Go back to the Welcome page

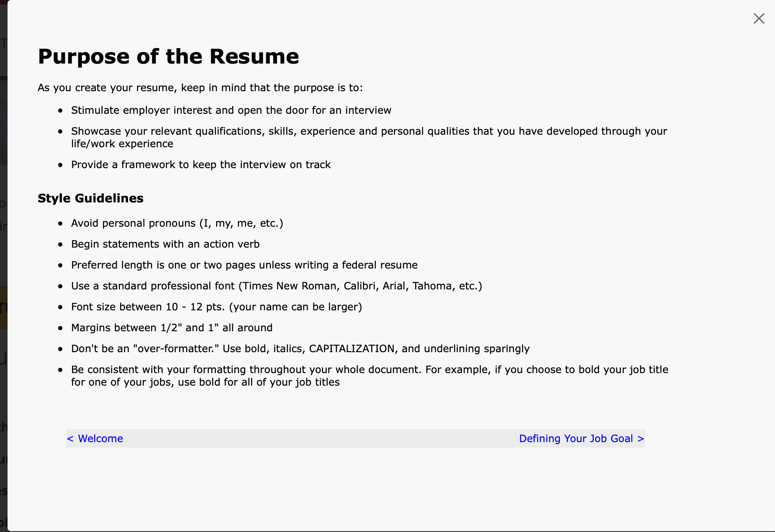point(95,438)
